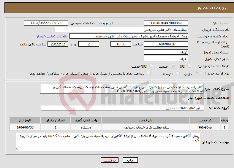Click the تاریخ نیاز column header
This screenshot has width=234, height=168.
point(25,120)
